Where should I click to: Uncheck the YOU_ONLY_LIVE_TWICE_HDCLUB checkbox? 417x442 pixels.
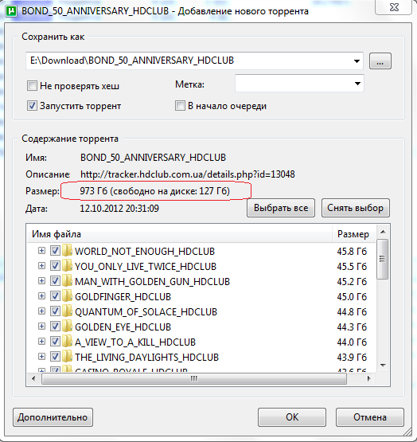click(55, 266)
